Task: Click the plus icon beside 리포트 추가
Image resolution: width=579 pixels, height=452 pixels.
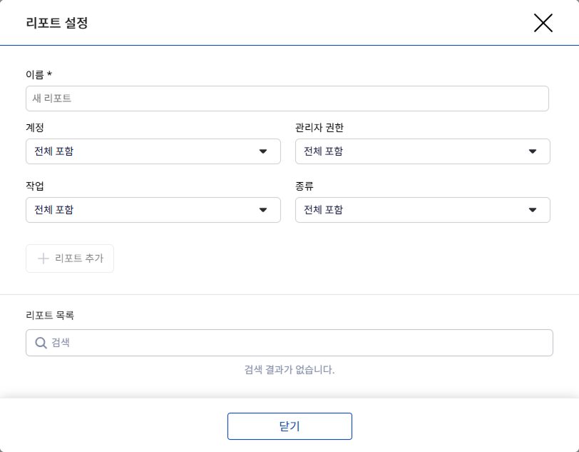Action: pos(43,258)
